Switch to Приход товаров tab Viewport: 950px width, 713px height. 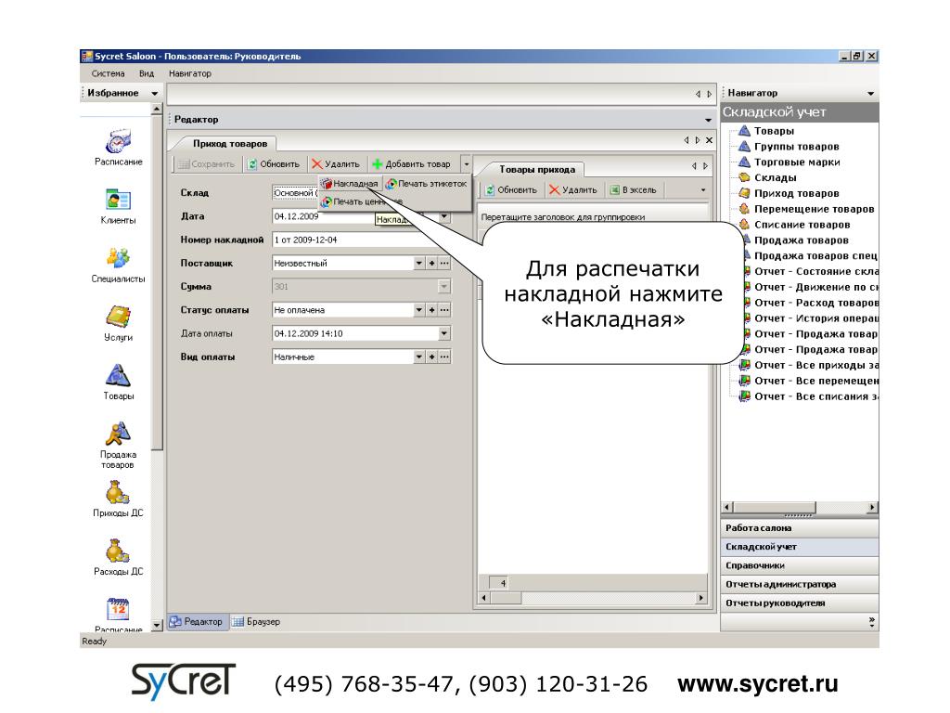230,144
